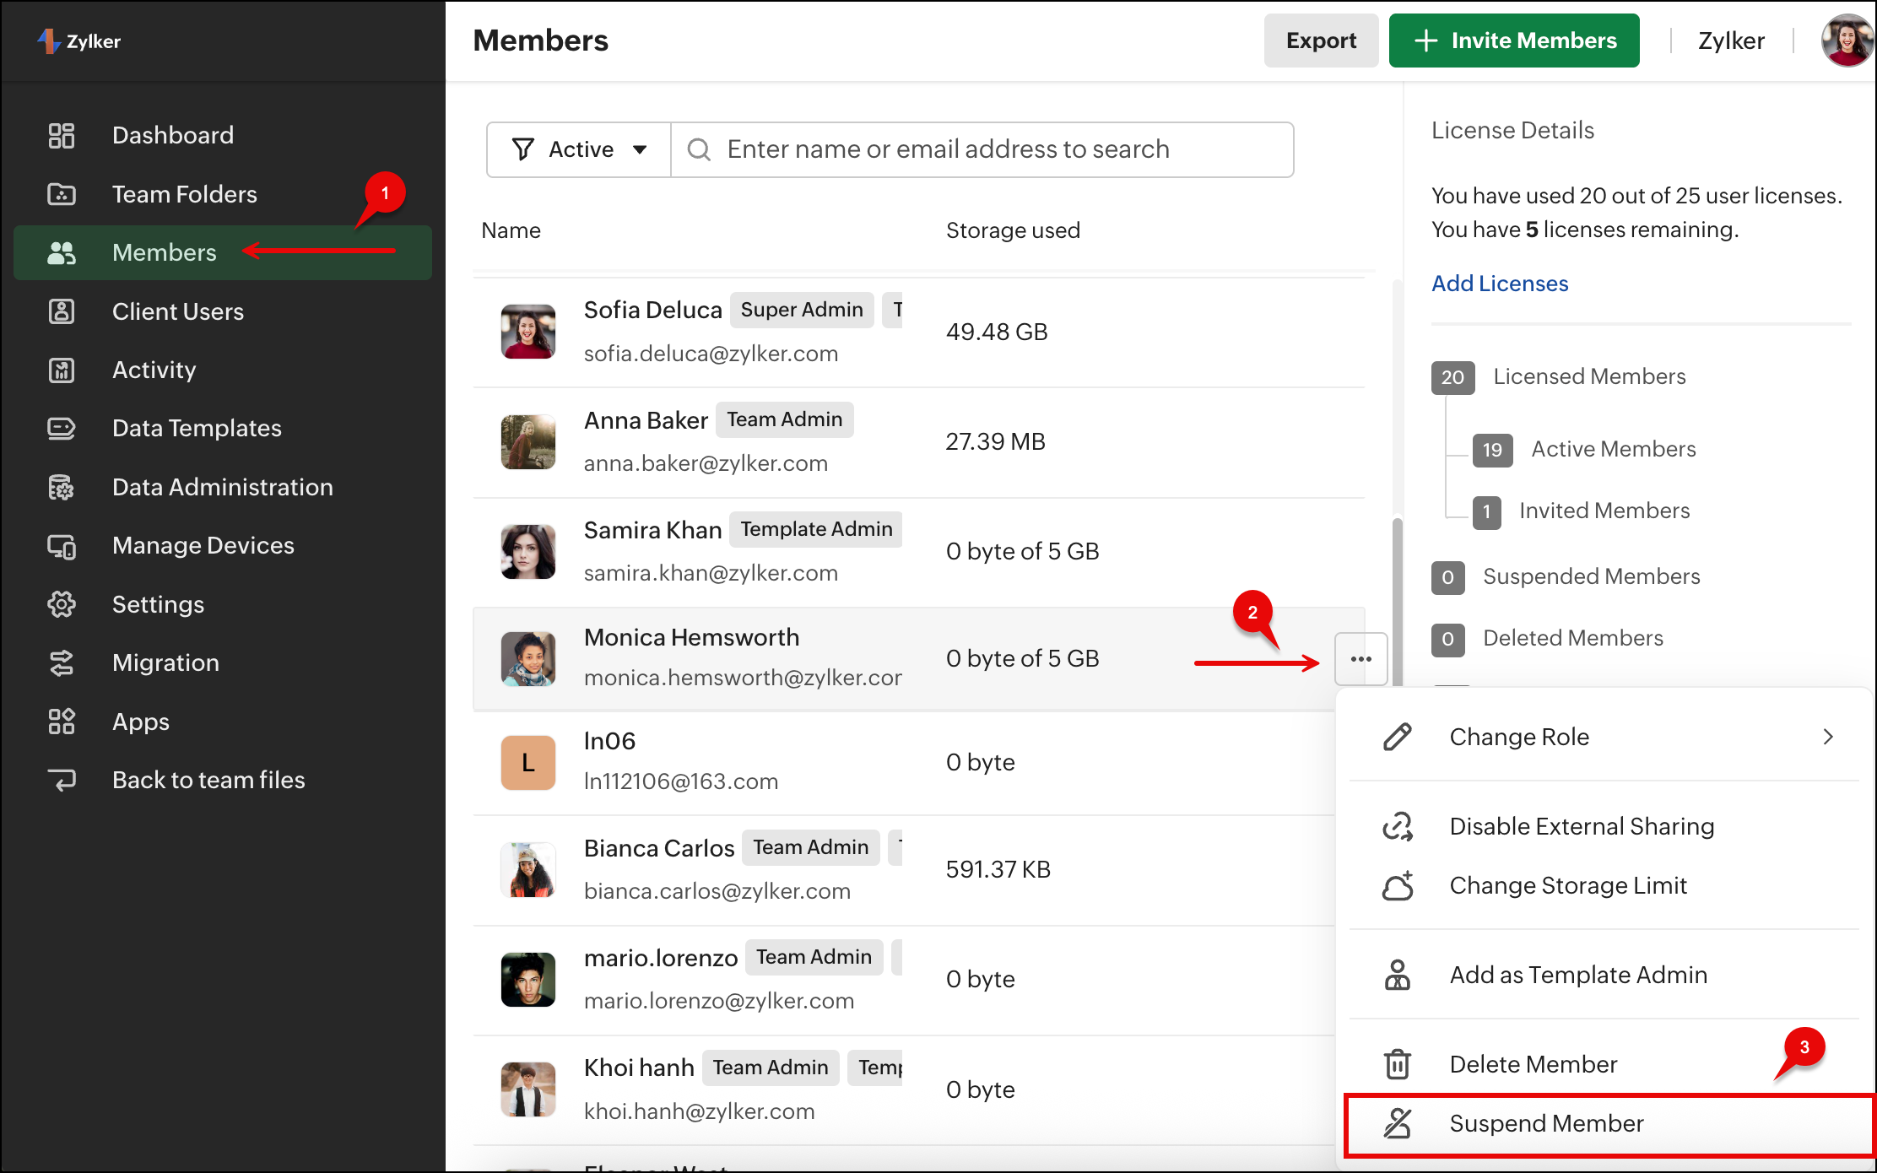This screenshot has height=1173, width=1877.
Task: Click the Zylker logo icon
Action: [x=48, y=41]
